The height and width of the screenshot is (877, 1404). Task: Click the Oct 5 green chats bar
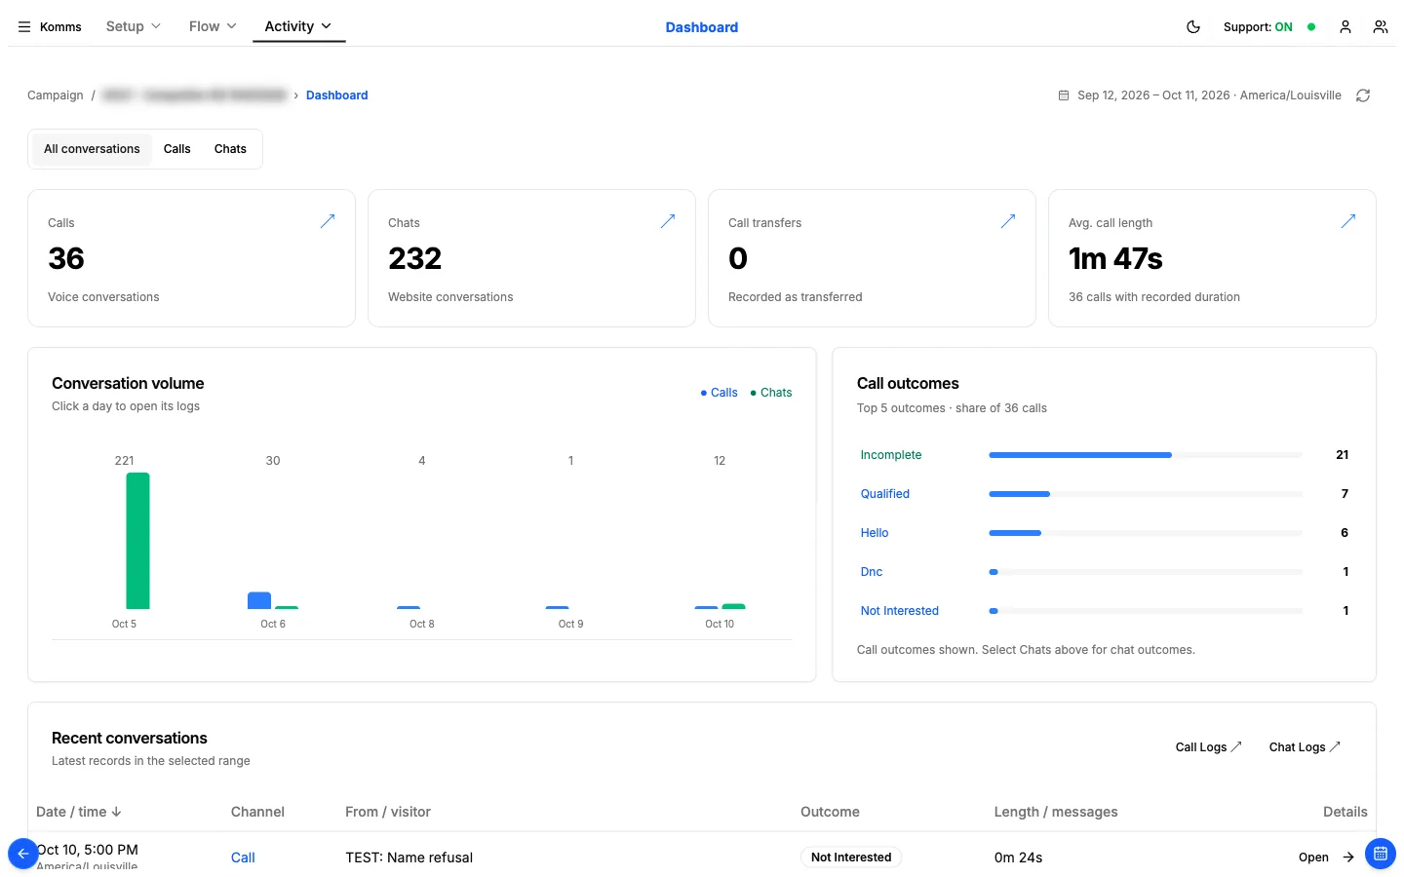(138, 541)
